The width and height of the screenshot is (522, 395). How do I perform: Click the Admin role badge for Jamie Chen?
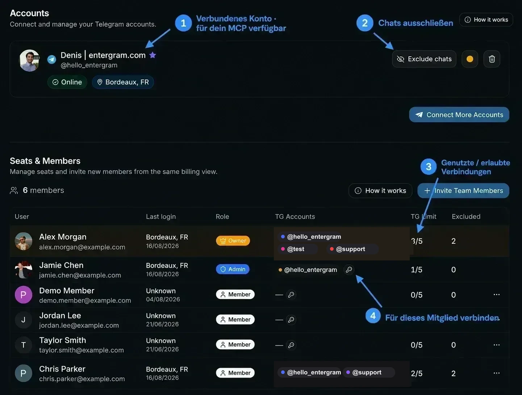click(x=233, y=269)
